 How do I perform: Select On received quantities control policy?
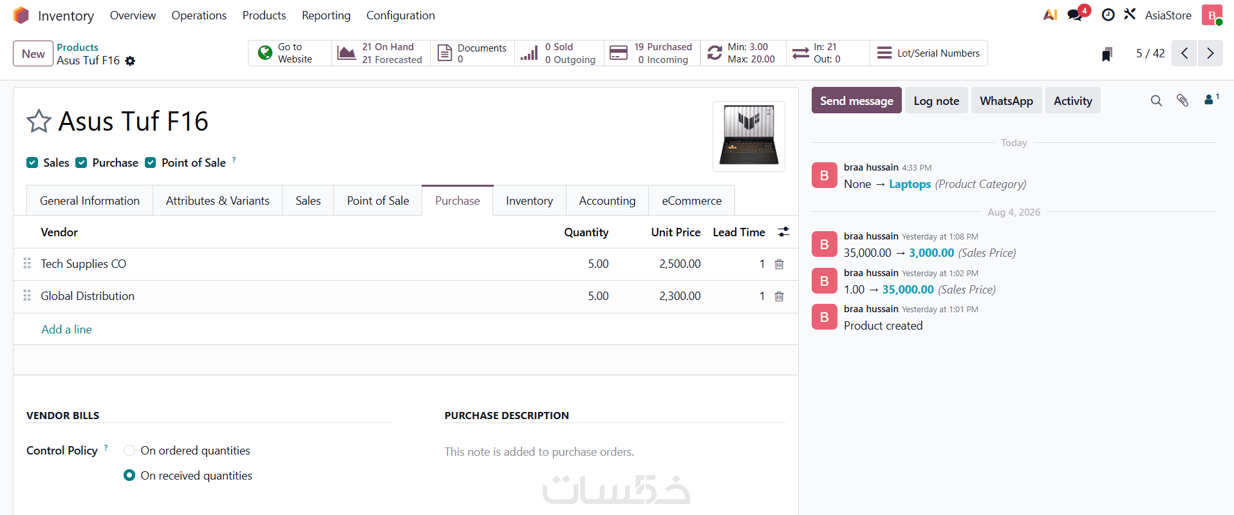coord(129,475)
